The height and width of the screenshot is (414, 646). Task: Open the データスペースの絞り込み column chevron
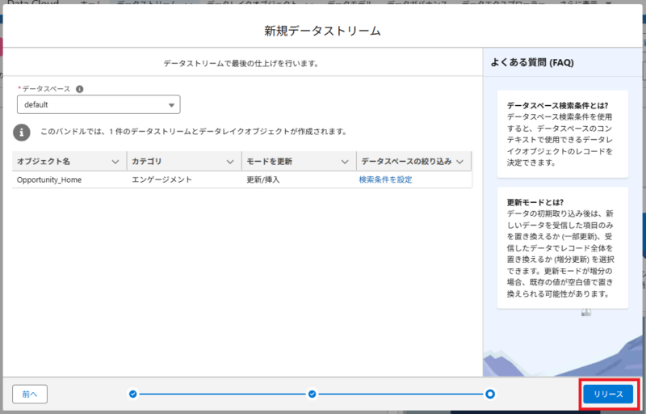pyautogui.click(x=460, y=162)
